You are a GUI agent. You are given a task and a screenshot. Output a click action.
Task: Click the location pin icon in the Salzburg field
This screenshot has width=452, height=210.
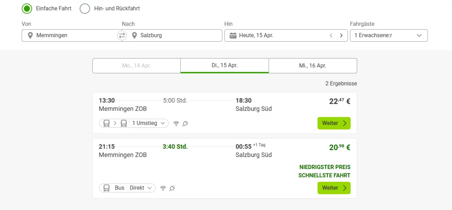pyautogui.click(x=135, y=35)
